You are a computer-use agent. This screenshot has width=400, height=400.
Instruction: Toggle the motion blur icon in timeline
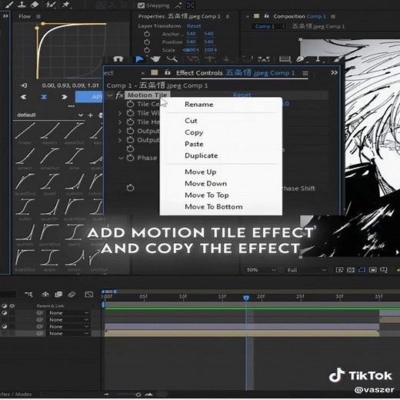72,295
